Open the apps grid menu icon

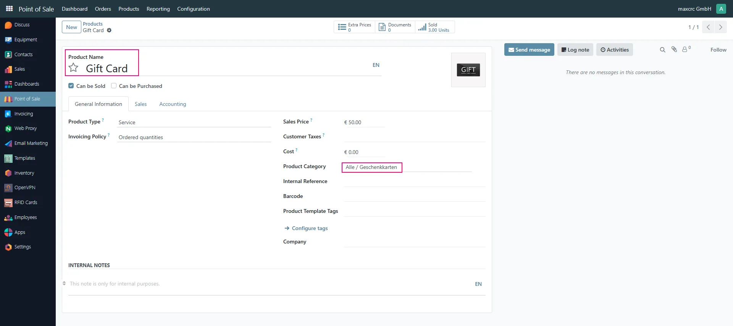(x=10, y=8)
